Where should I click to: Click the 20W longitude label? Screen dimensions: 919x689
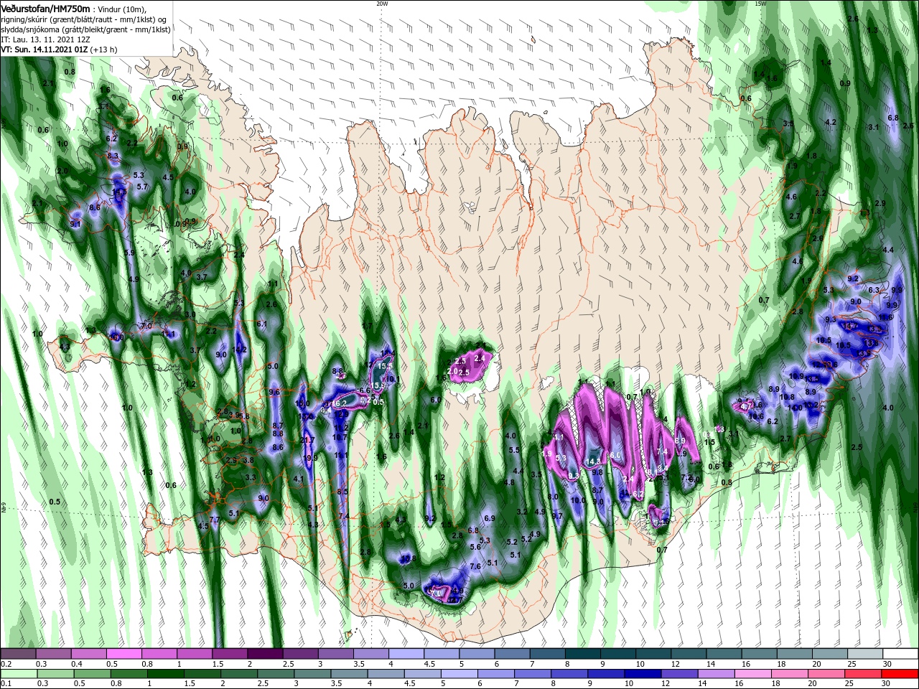382,4
